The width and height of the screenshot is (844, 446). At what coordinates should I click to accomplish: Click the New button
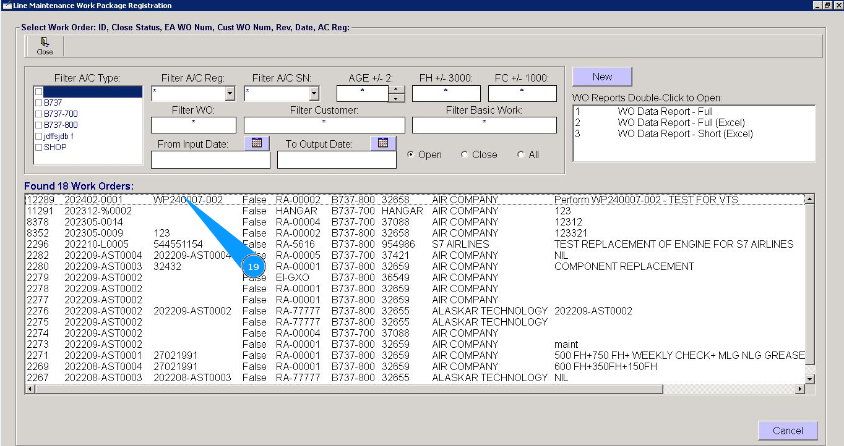[602, 77]
